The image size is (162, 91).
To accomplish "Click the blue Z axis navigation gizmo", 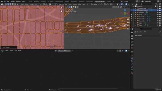I will [x=125, y=10].
